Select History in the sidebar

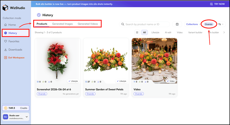(x=15, y=33)
